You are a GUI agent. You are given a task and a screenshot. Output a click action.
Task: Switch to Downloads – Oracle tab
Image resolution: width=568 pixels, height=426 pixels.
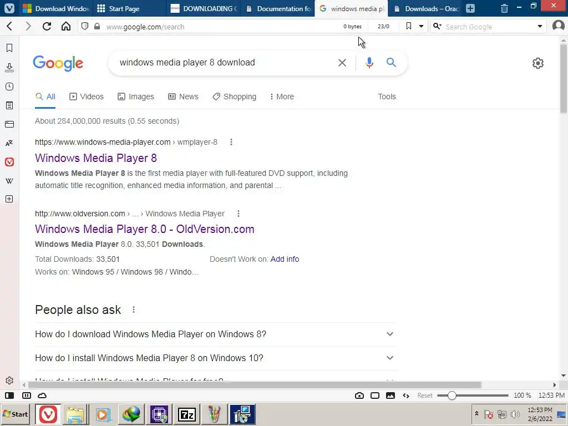425,8
